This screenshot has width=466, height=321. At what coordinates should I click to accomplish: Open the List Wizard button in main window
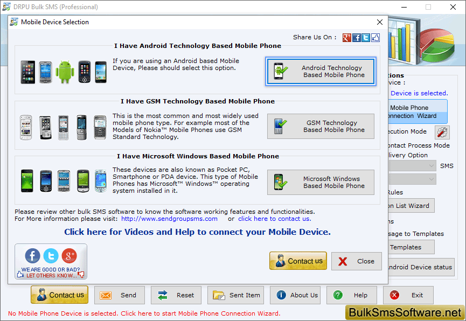click(x=411, y=206)
